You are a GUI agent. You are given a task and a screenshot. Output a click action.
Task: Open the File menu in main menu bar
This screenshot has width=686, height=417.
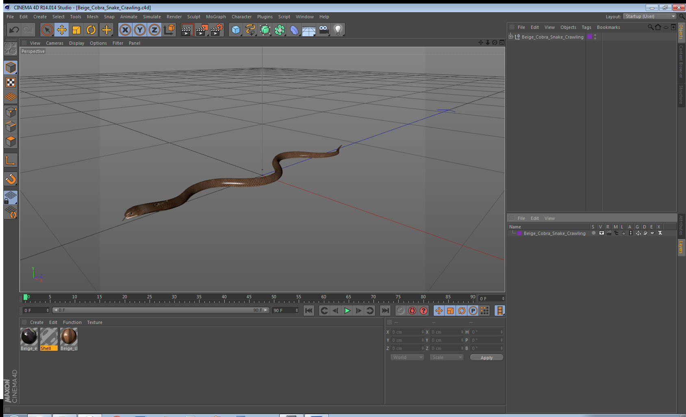tap(10, 17)
